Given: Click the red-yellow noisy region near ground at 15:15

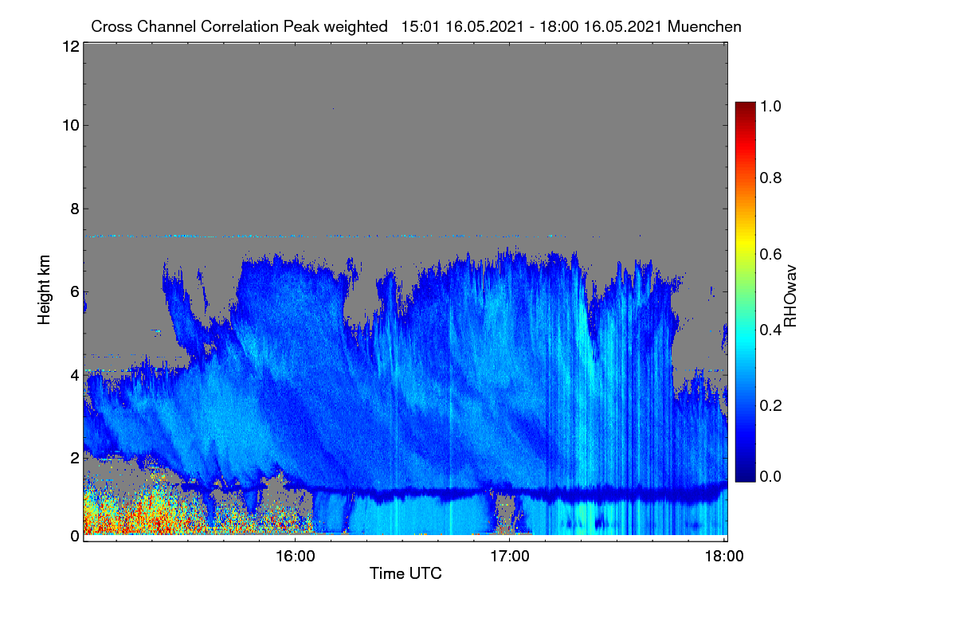Looking at the screenshot, I should (x=135, y=510).
